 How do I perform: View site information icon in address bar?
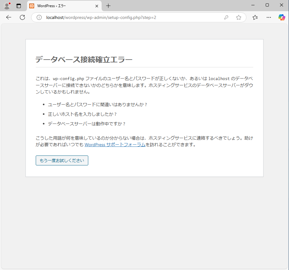click(x=39, y=17)
